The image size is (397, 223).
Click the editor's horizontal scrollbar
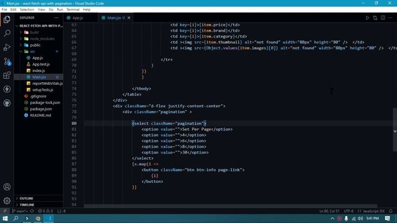(230, 206)
